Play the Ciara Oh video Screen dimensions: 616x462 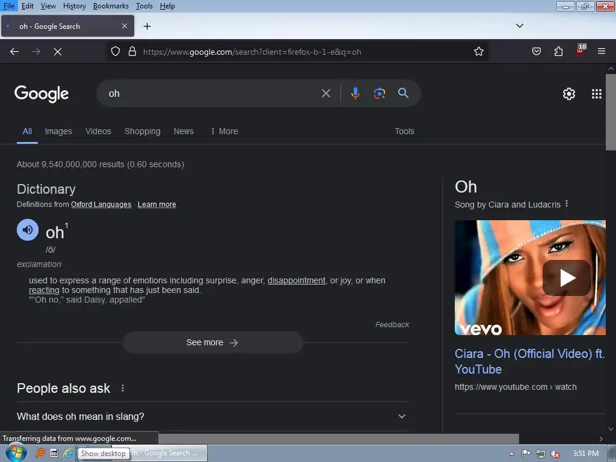[567, 278]
